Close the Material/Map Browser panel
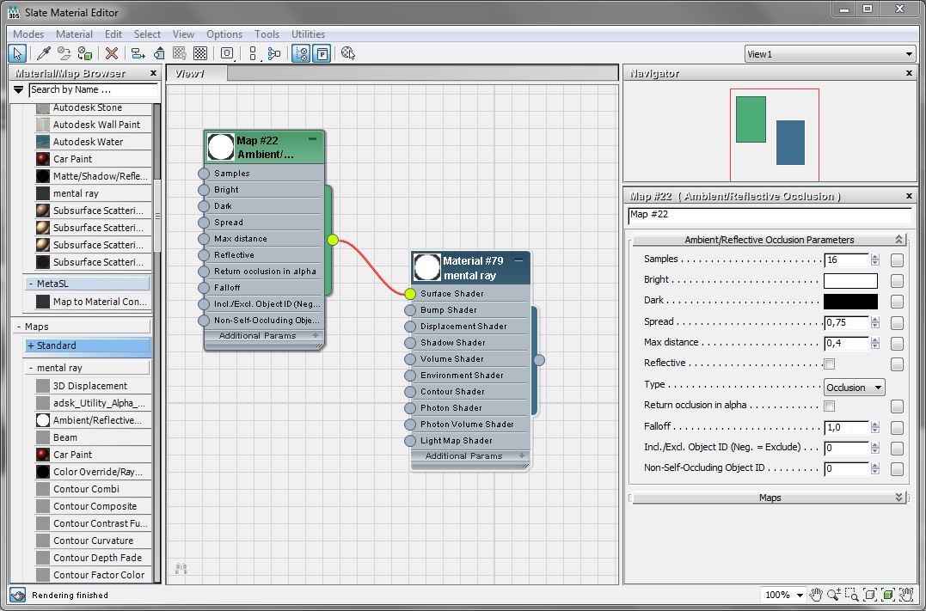Screen dimensions: 926x611 [154, 73]
